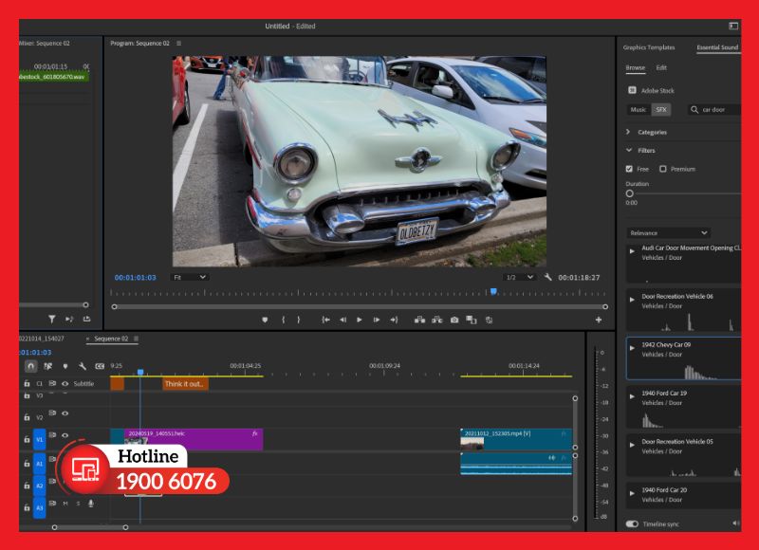
Task: Check the Premium filter checkbox
Action: coord(662,169)
